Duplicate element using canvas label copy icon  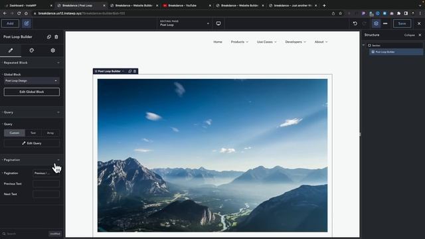[130, 71]
